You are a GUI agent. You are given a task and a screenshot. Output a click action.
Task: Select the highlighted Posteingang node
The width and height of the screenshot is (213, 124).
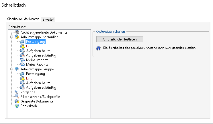[x=36, y=42]
